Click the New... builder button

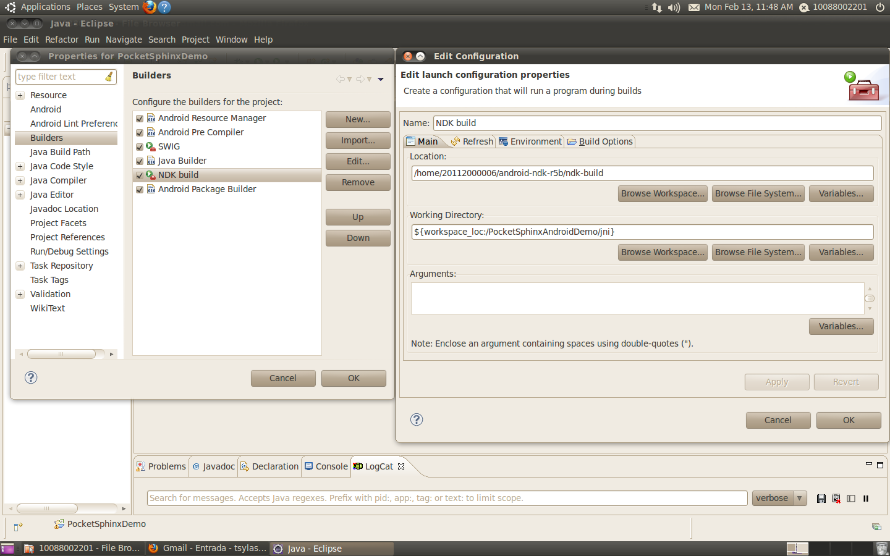tap(358, 119)
